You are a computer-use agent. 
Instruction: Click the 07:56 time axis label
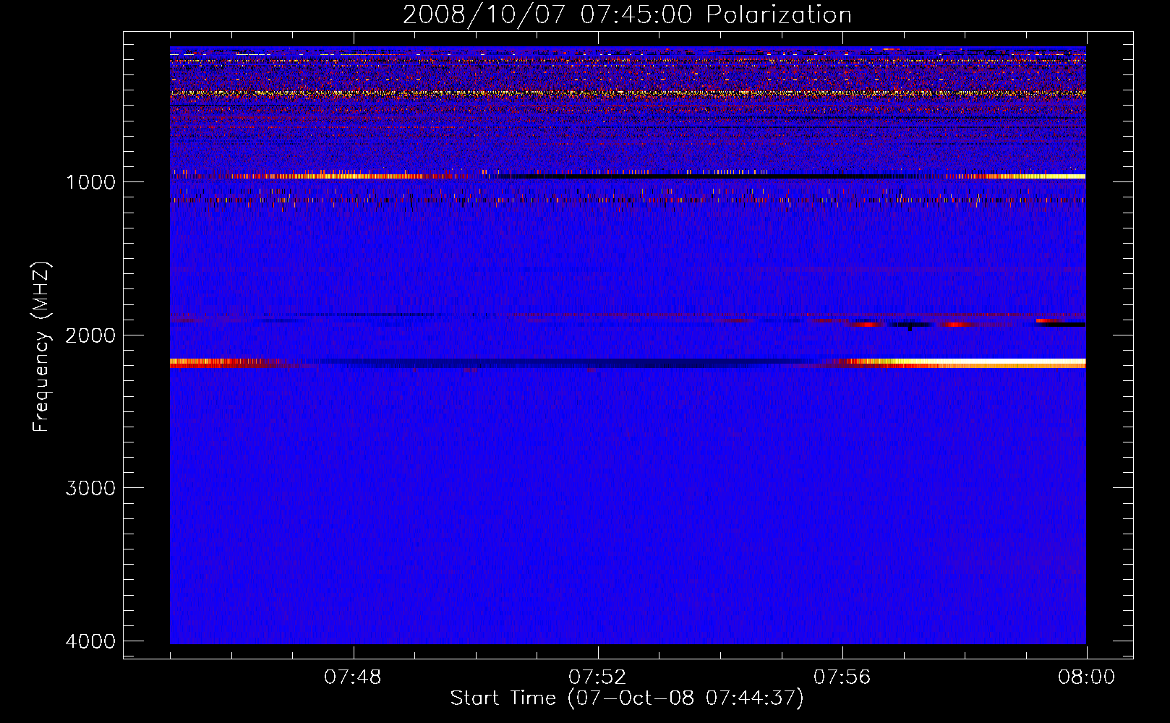[x=842, y=677]
